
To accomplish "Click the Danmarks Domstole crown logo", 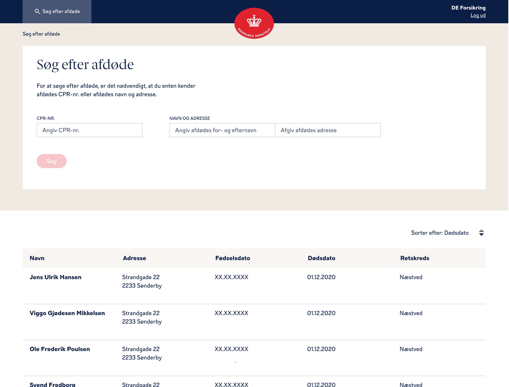I will pos(254,23).
